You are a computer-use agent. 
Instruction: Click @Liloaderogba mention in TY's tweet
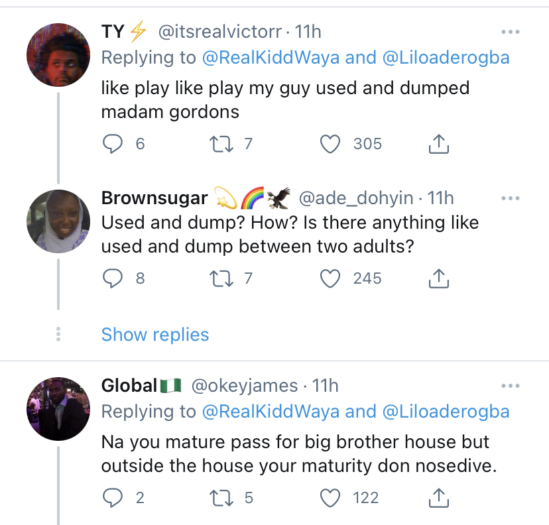pos(446,58)
